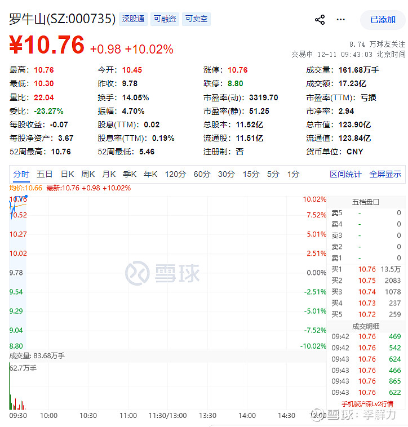This screenshot has width=408, height=427.
Task: Select the 5分 chart interval
Action: [273, 174]
